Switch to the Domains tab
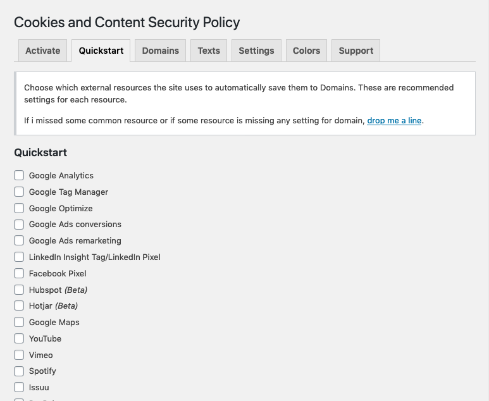Screen dimensions: 489x401 (x=160, y=51)
